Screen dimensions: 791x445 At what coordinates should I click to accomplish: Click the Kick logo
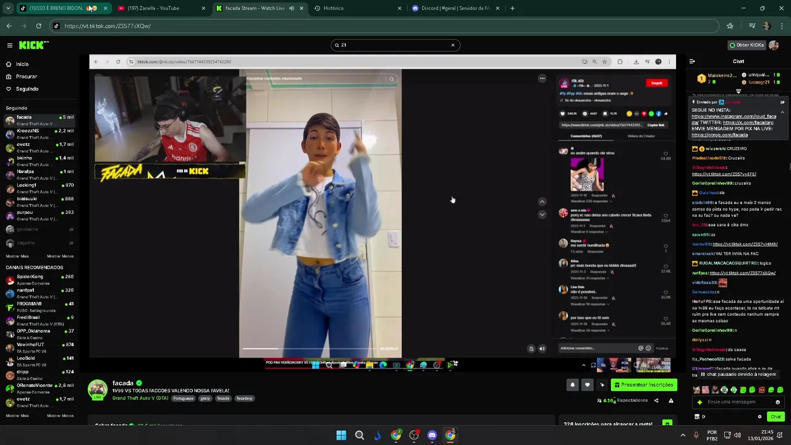(x=33, y=45)
